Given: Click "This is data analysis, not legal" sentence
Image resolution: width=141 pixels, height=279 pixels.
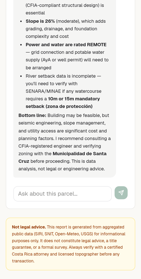Looking at the screenshot, I should pos(62,165).
